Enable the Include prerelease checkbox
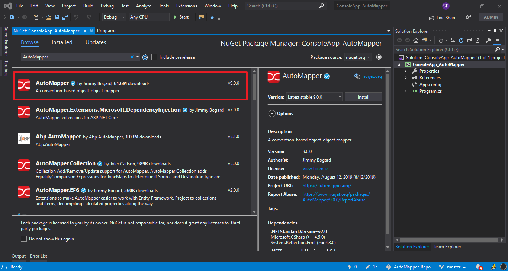Viewport: 508px width, 271px height. (x=154, y=57)
